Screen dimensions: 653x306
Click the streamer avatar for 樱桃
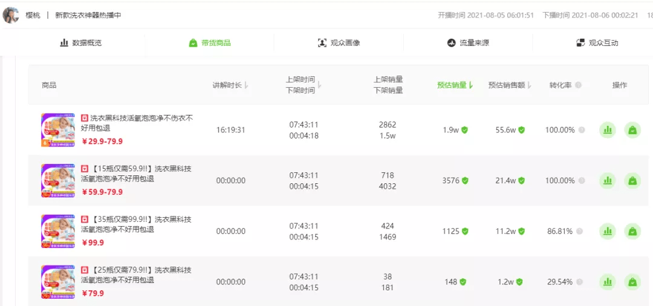click(x=10, y=15)
